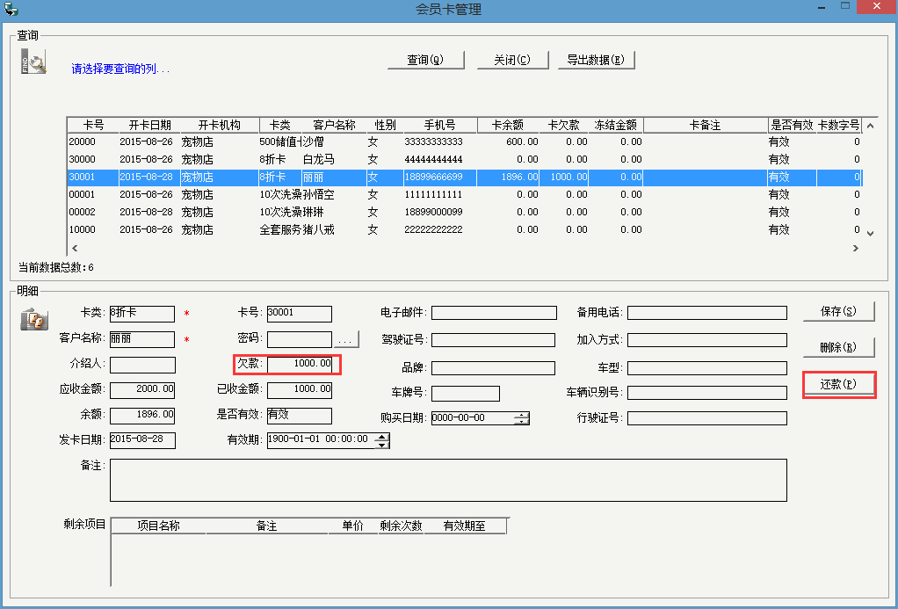This screenshot has height=609, width=898.
Task: Click the 导出数据(E) button
Action: click(x=597, y=60)
